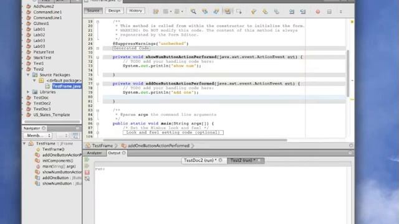
Task: Expand the Look and feel setting code fold
Action: point(98,133)
